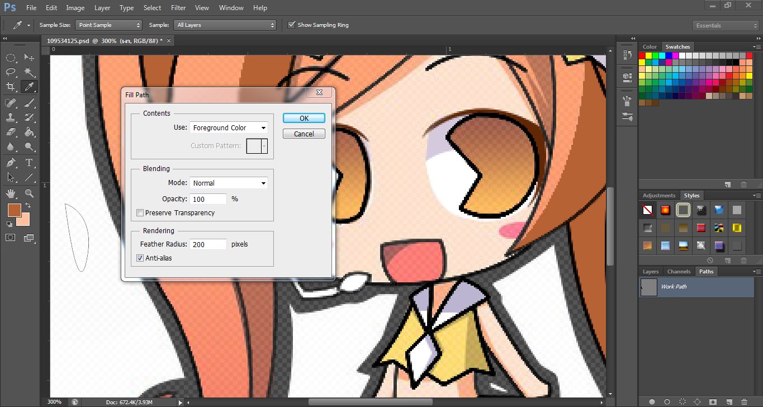Select the Pen tool
Screen dimensions: 763x407
coord(11,163)
